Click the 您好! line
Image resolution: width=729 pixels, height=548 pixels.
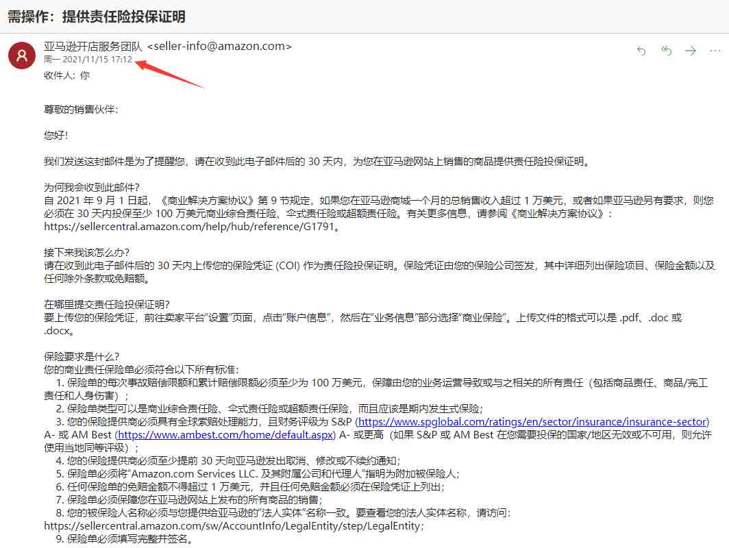click(55, 135)
